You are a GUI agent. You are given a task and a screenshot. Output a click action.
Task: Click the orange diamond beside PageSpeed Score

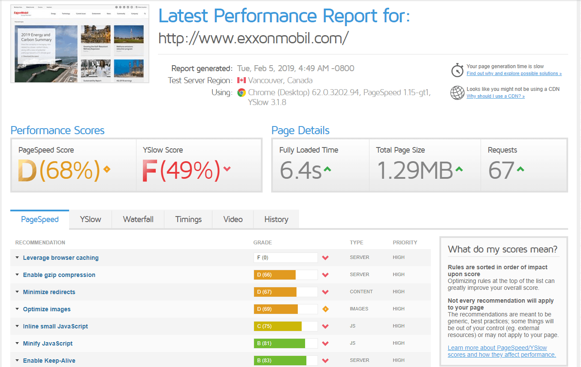tap(106, 169)
